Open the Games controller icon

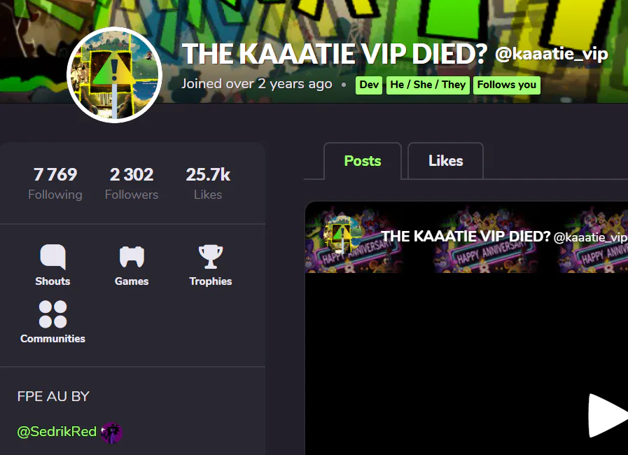pos(132,257)
